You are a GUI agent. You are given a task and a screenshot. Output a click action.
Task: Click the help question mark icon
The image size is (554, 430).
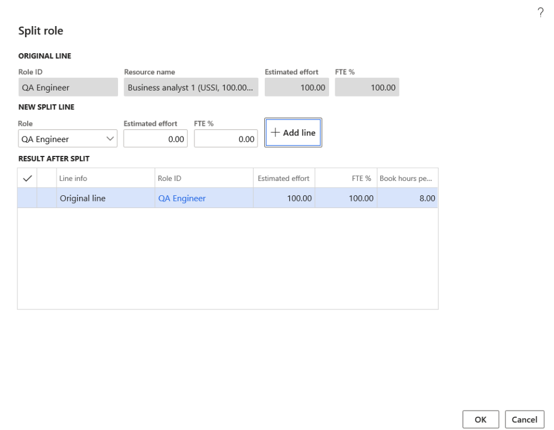(540, 13)
